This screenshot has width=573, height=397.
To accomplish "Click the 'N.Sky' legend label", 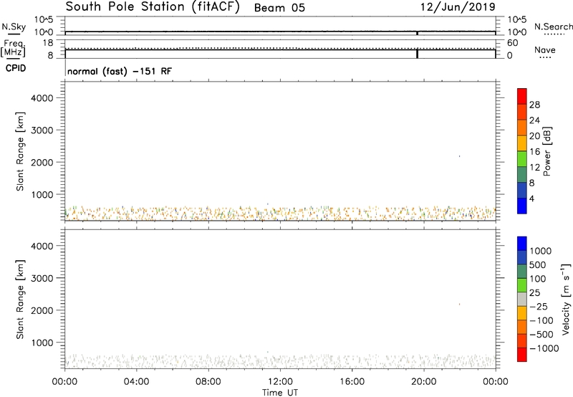I will pos(14,27).
